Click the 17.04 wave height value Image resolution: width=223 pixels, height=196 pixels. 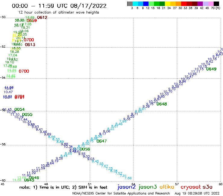[x=13, y=55]
